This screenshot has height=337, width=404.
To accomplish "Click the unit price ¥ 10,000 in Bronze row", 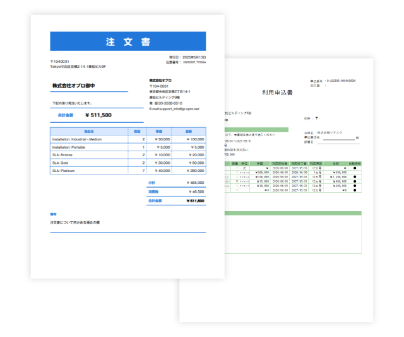I will pyautogui.click(x=162, y=155).
